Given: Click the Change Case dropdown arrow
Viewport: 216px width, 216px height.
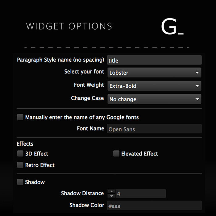Looking at the screenshot, I should [x=197, y=99].
